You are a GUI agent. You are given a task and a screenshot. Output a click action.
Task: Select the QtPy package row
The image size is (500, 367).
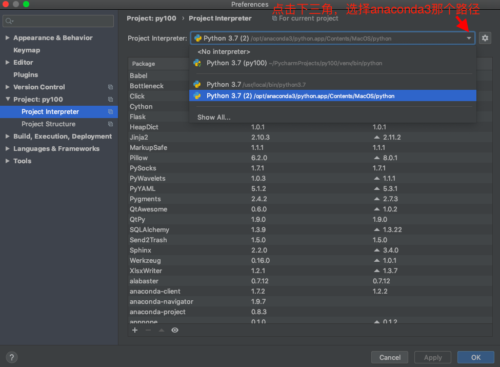[310, 220]
